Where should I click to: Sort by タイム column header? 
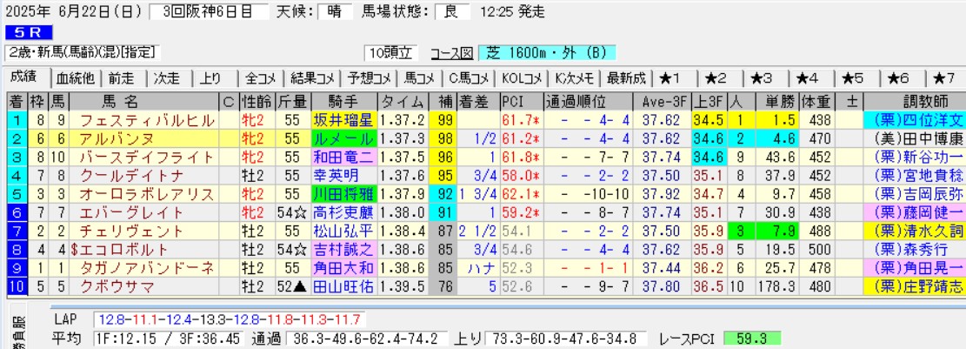(403, 101)
